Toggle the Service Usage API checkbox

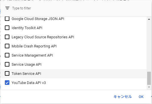[7, 64]
